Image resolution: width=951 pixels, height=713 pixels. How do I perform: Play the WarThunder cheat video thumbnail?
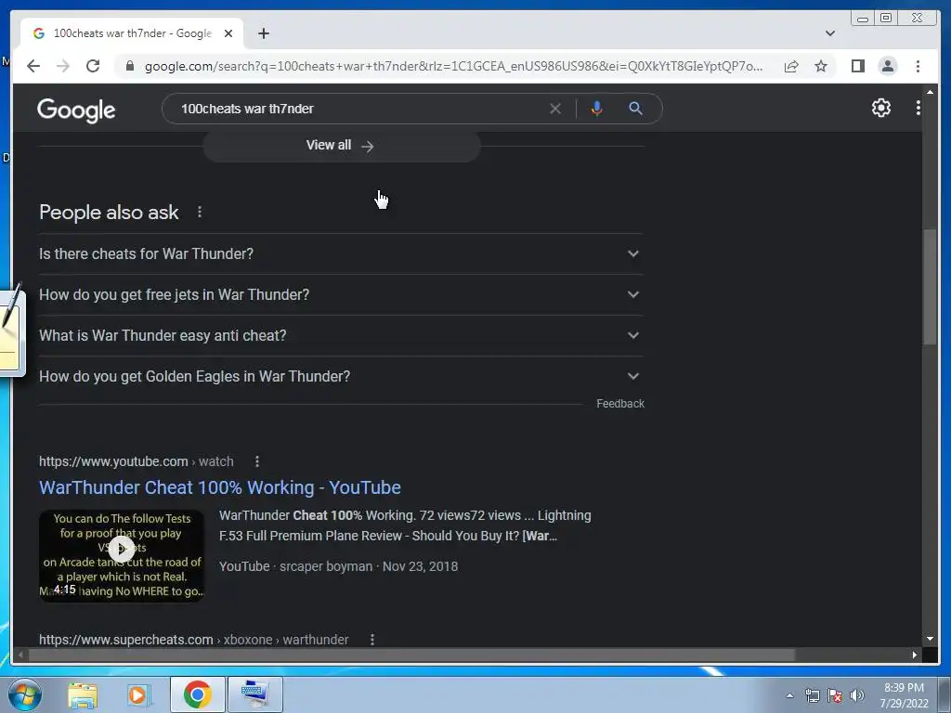(x=122, y=555)
